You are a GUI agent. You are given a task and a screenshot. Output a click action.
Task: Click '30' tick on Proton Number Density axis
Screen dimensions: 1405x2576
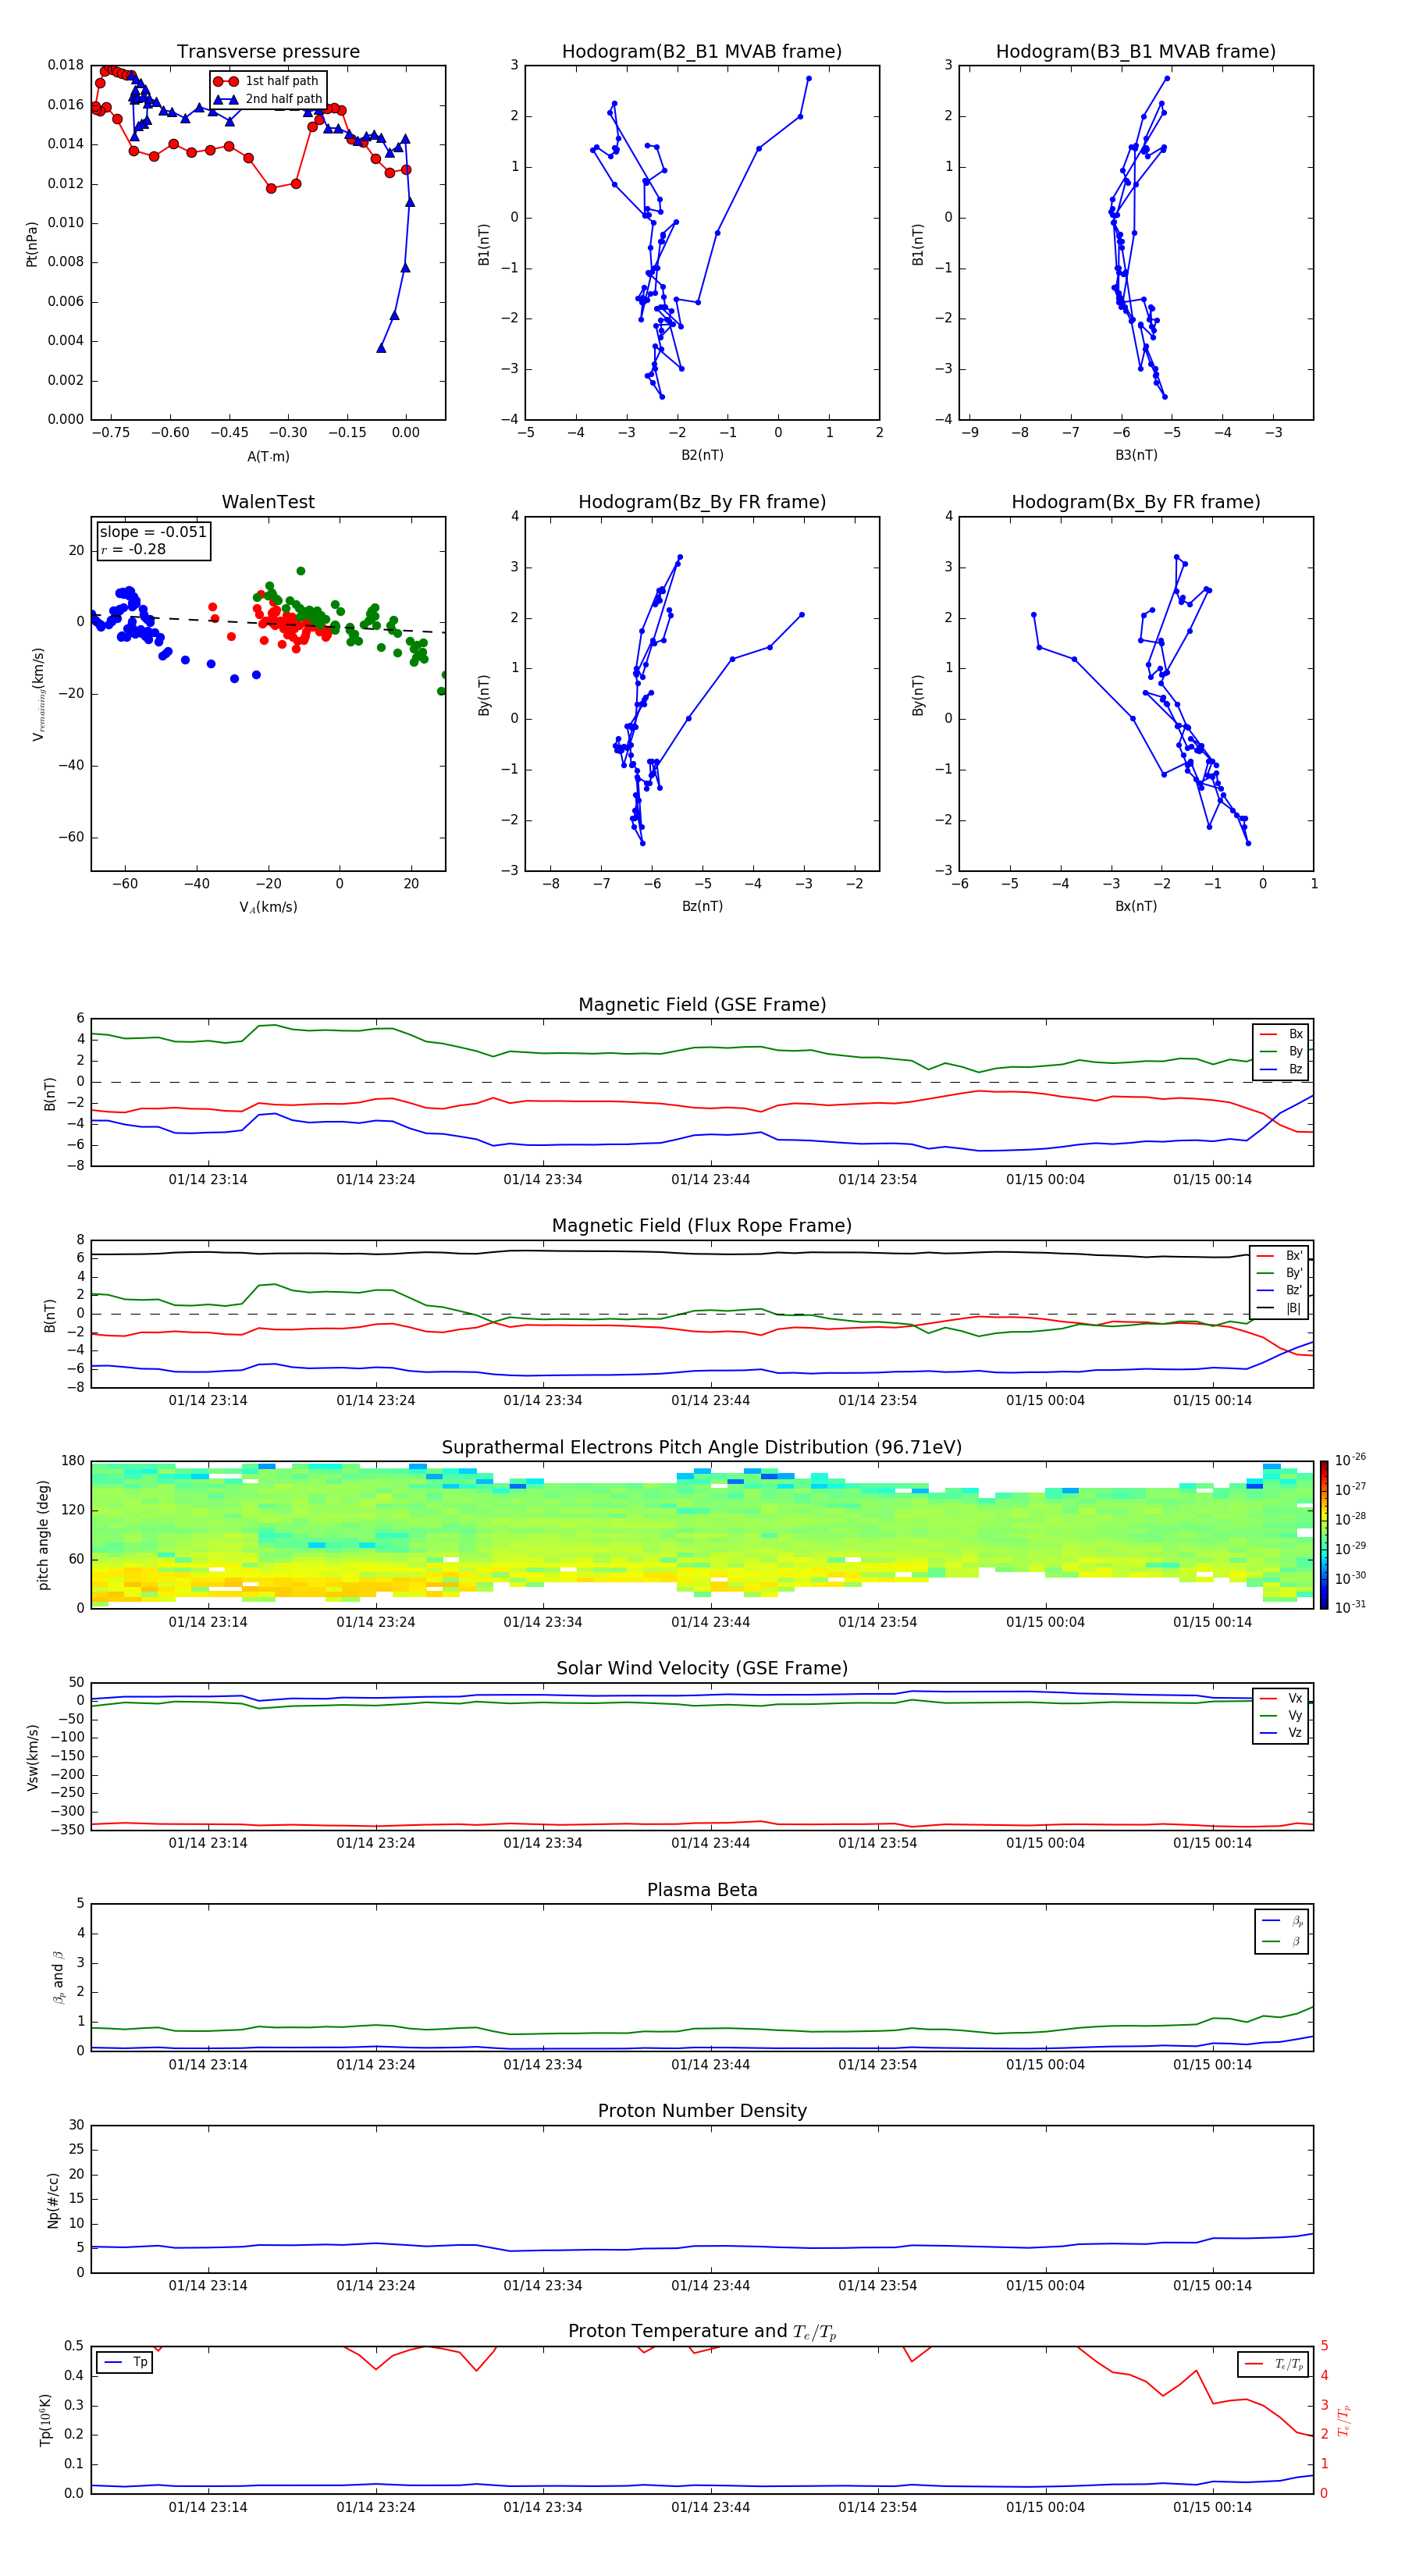tap(76, 2125)
